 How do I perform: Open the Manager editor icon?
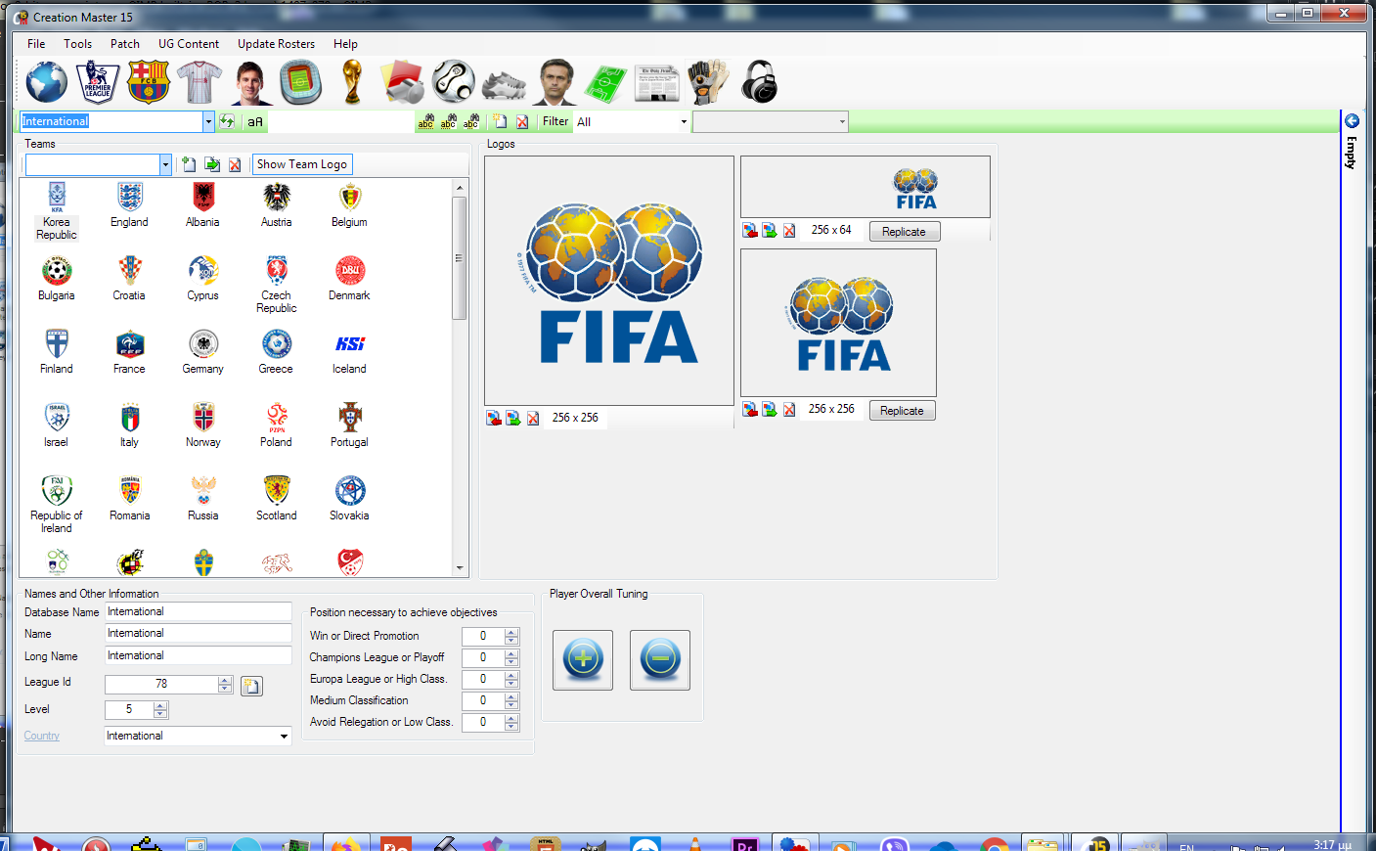pyautogui.click(x=555, y=82)
